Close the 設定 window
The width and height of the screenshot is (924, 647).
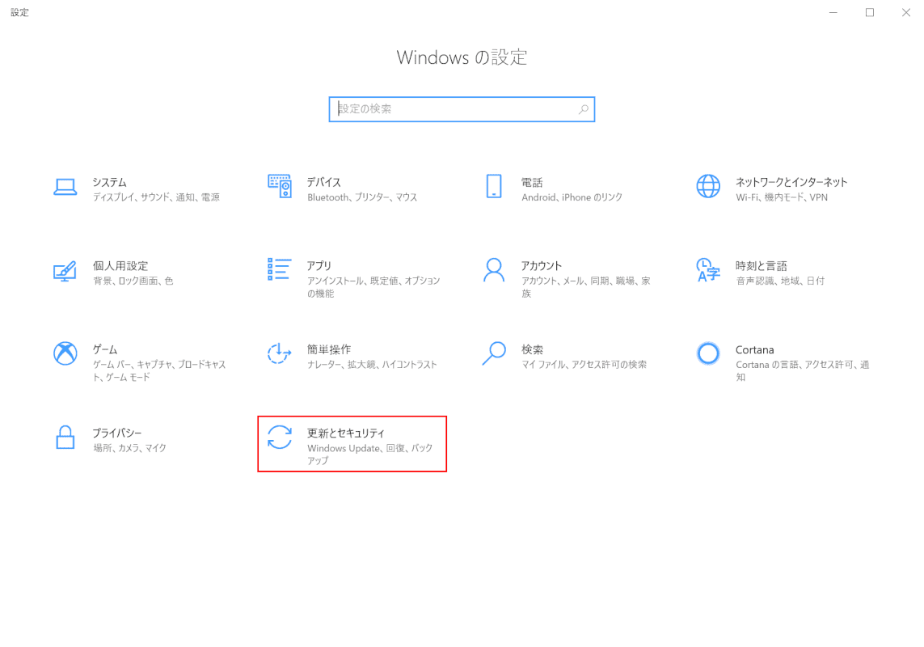pos(906,12)
